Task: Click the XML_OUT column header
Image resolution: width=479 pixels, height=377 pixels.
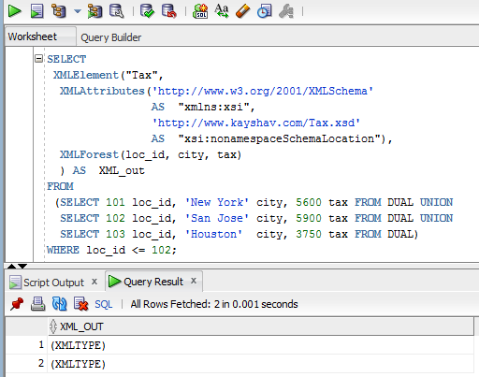Action: 261,326
